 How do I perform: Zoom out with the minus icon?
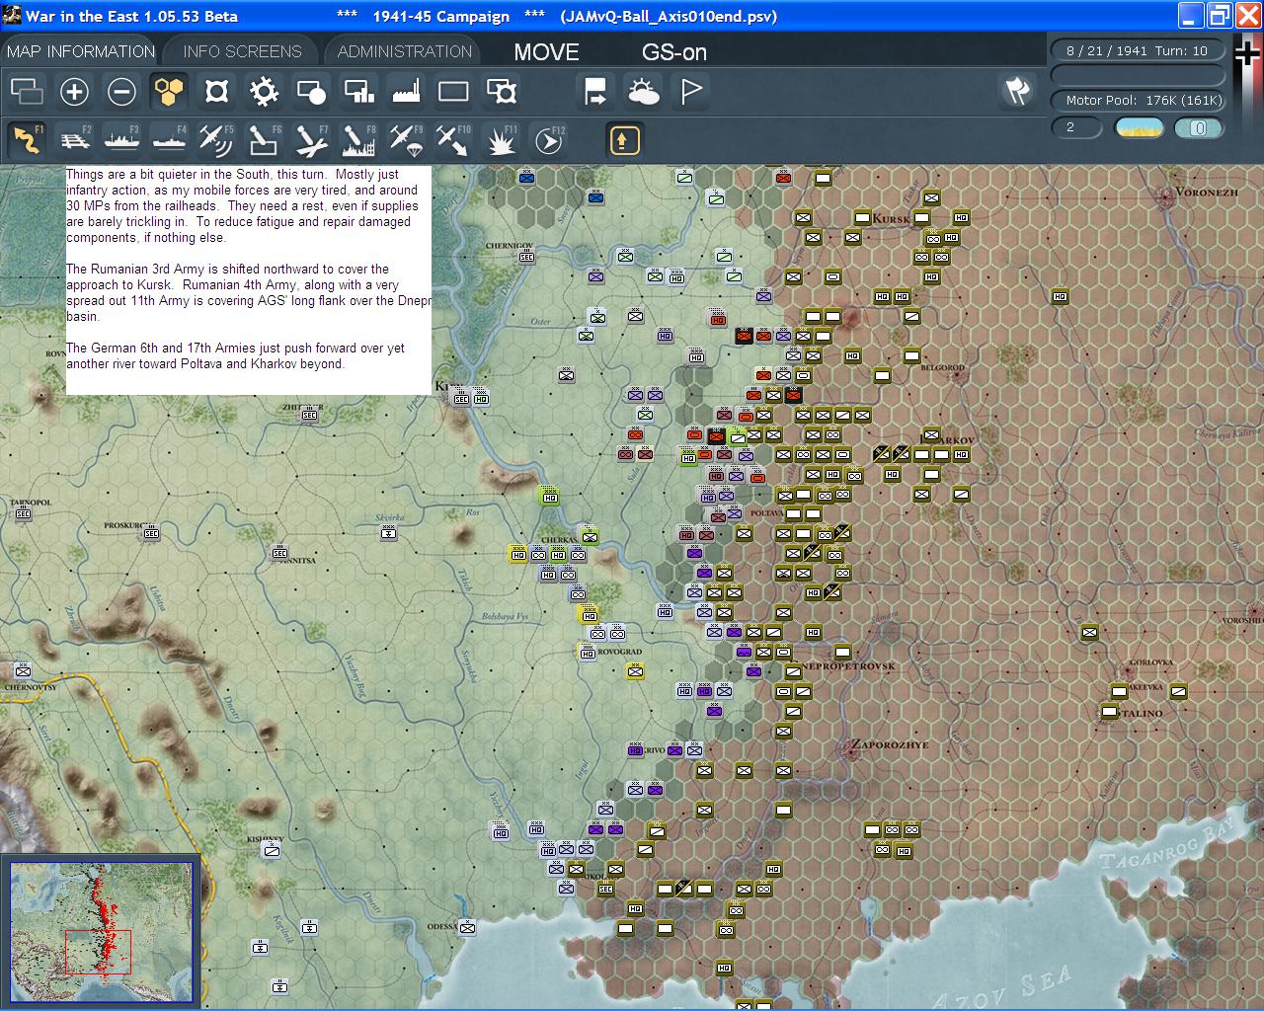[x=121, y=92]
